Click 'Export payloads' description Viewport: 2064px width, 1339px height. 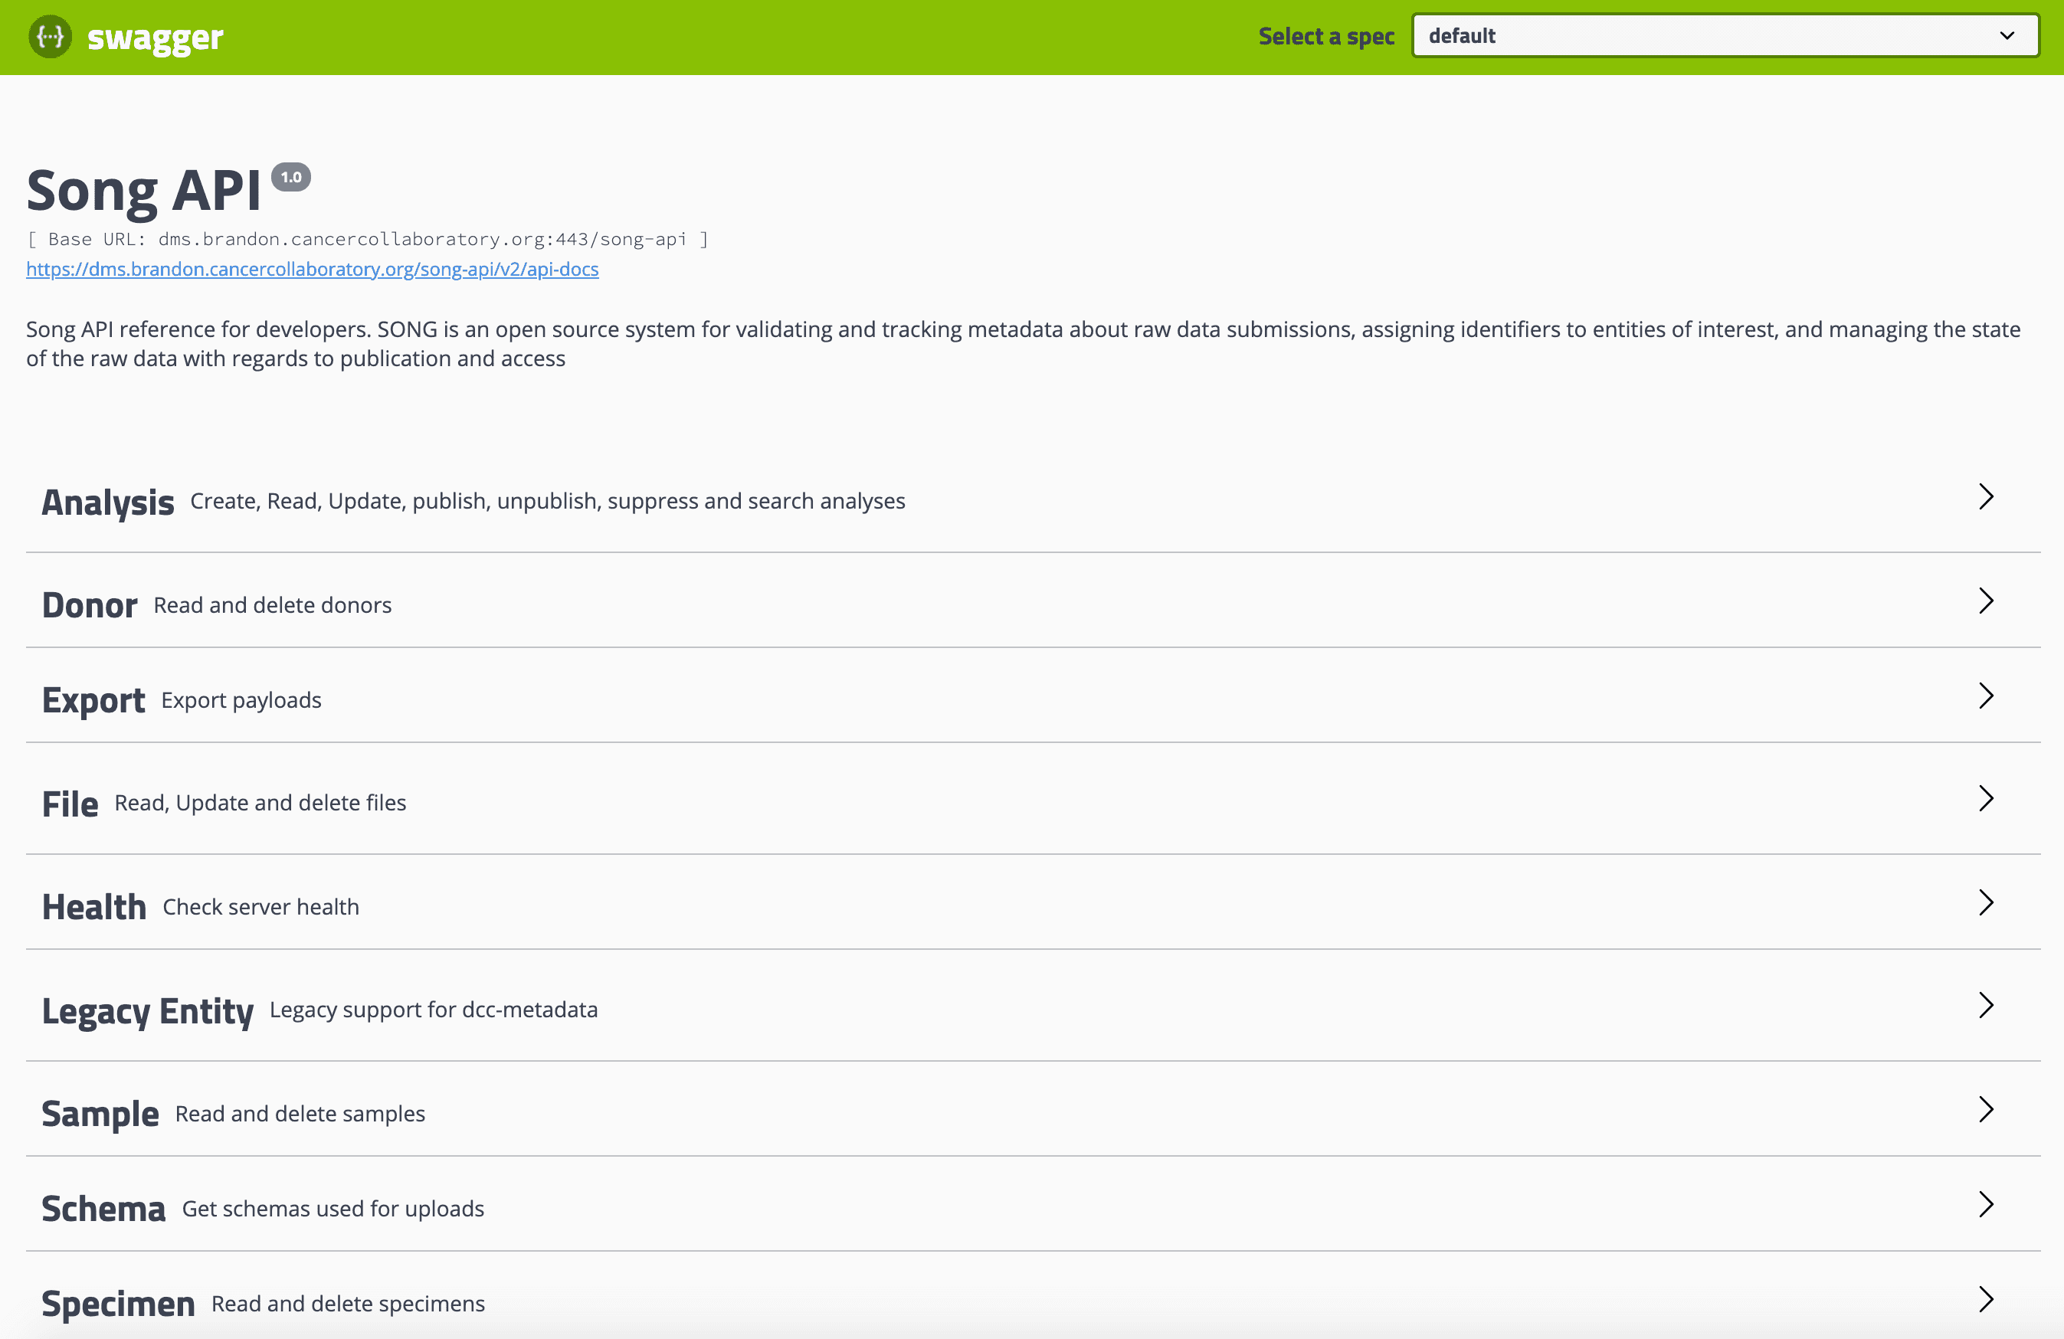(x=242, y=701)
